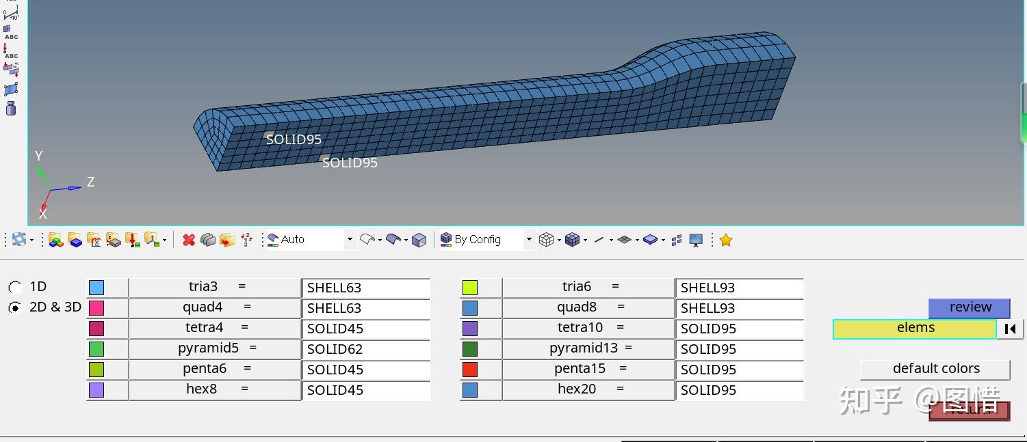Click the SHELL63 input field next to quad4
The image size is (1027, 442).
point(366,307)
